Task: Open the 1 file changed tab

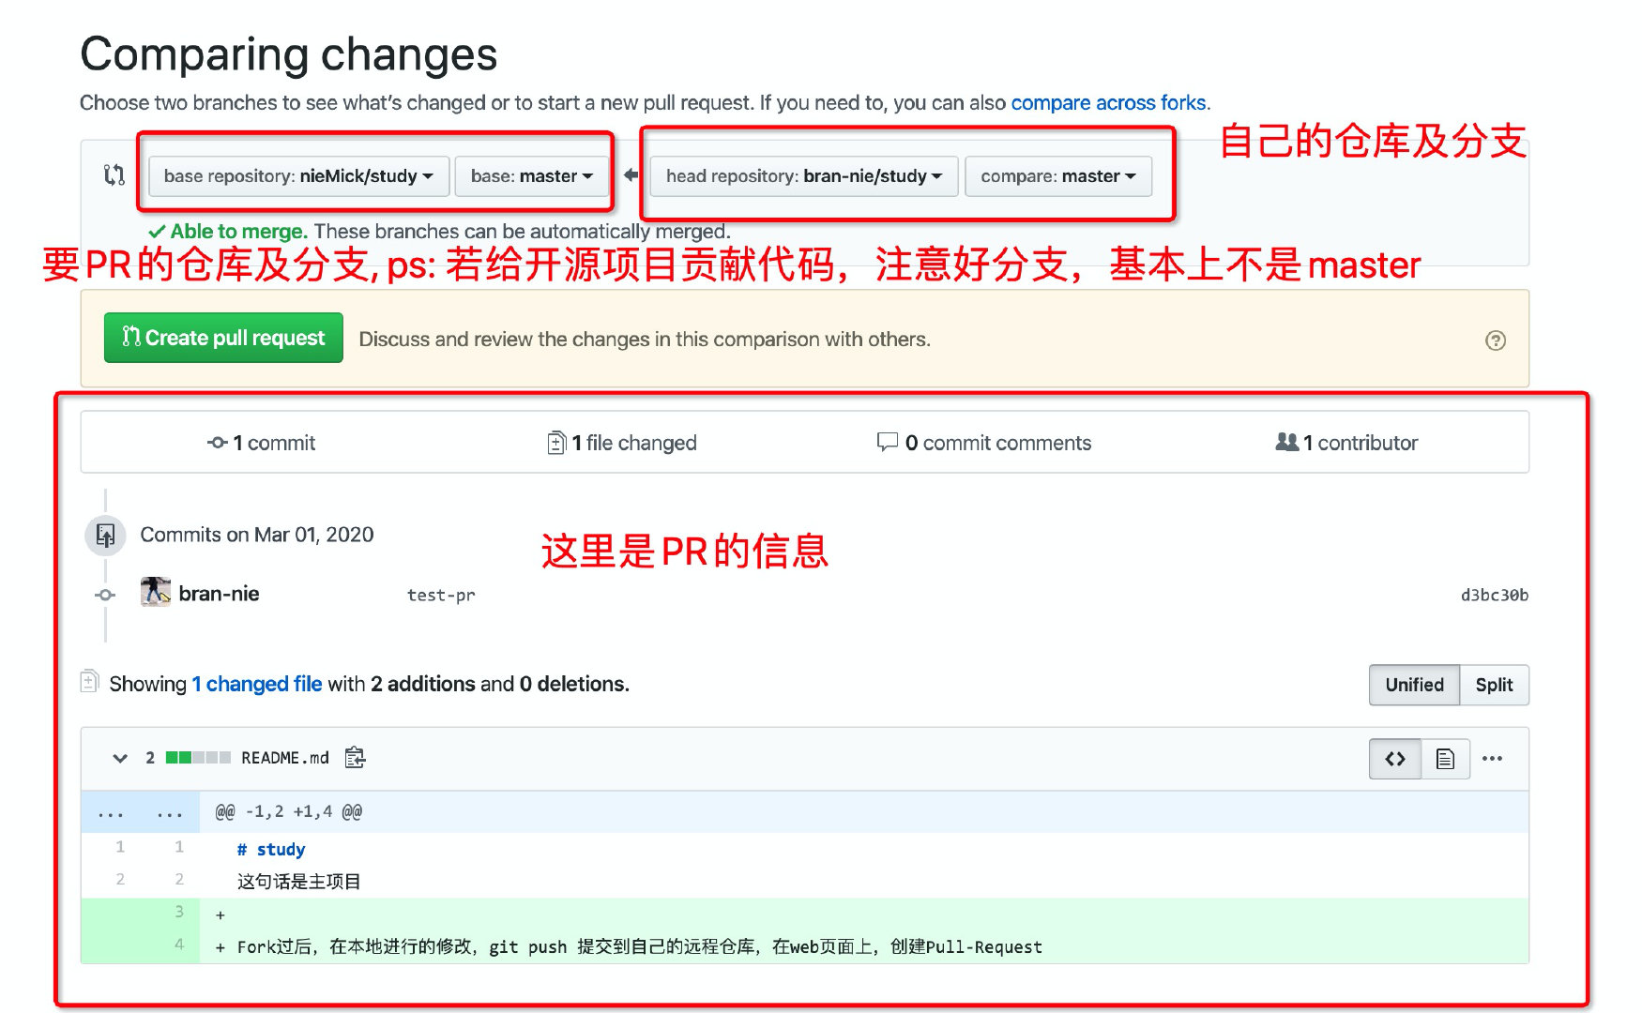Action: tap(622, 443)
